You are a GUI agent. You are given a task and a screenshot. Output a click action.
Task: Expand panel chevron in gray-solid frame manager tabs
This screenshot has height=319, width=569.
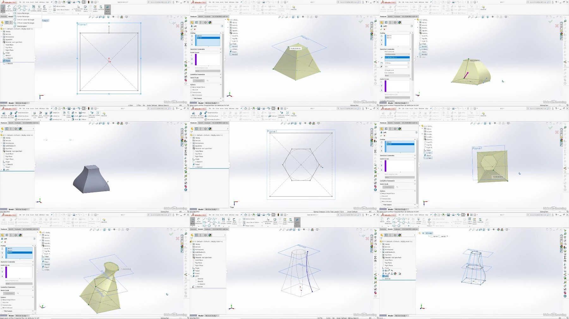[33, 129]
